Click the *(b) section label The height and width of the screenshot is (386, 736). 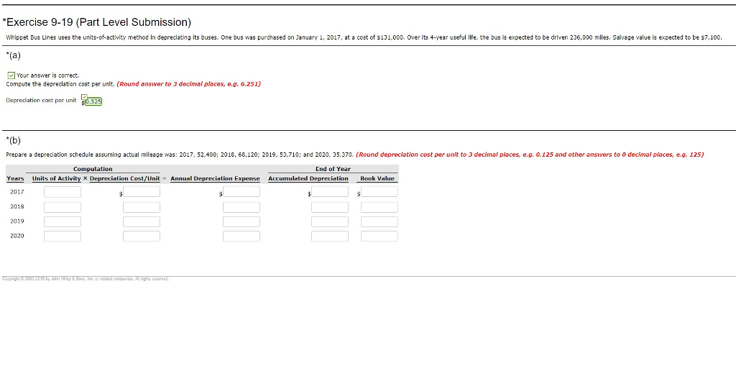[13, 140]
